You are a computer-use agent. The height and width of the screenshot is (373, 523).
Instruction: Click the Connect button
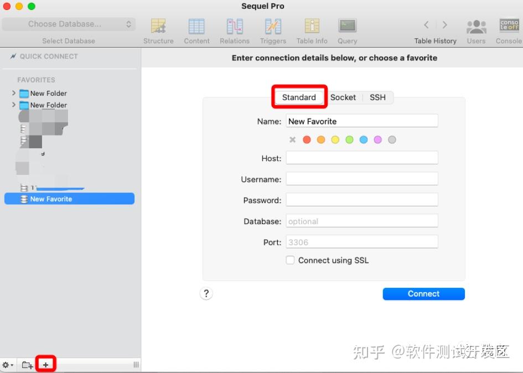[x=423, y=293]
